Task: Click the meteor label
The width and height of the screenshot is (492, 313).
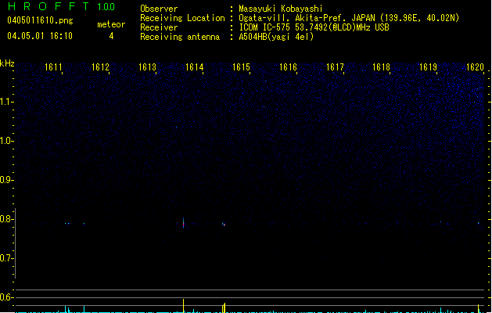Action: (111, 24)
